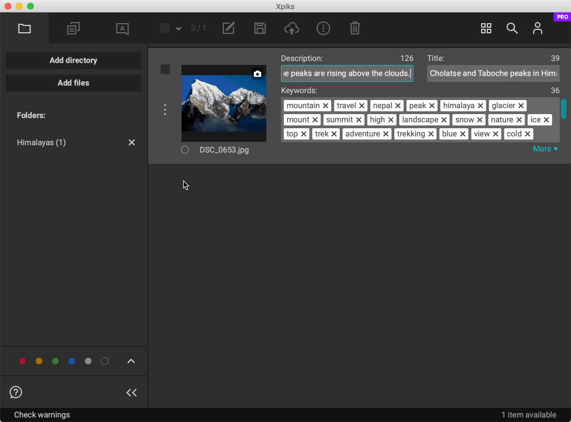The width and height of the screenshot is (571, 422).
Task: Upload artwork via the cloud icon
Action: pyautogui.click(x=292, y=28)
